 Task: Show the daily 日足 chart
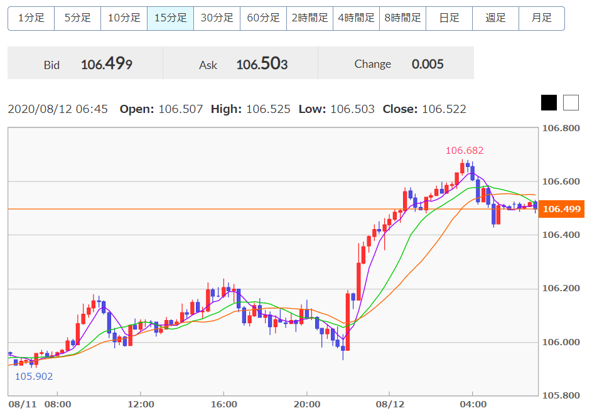(x=449, y=18)
